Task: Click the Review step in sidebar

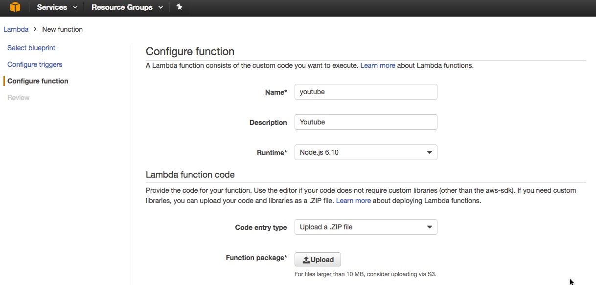Action: pos(19,98)
